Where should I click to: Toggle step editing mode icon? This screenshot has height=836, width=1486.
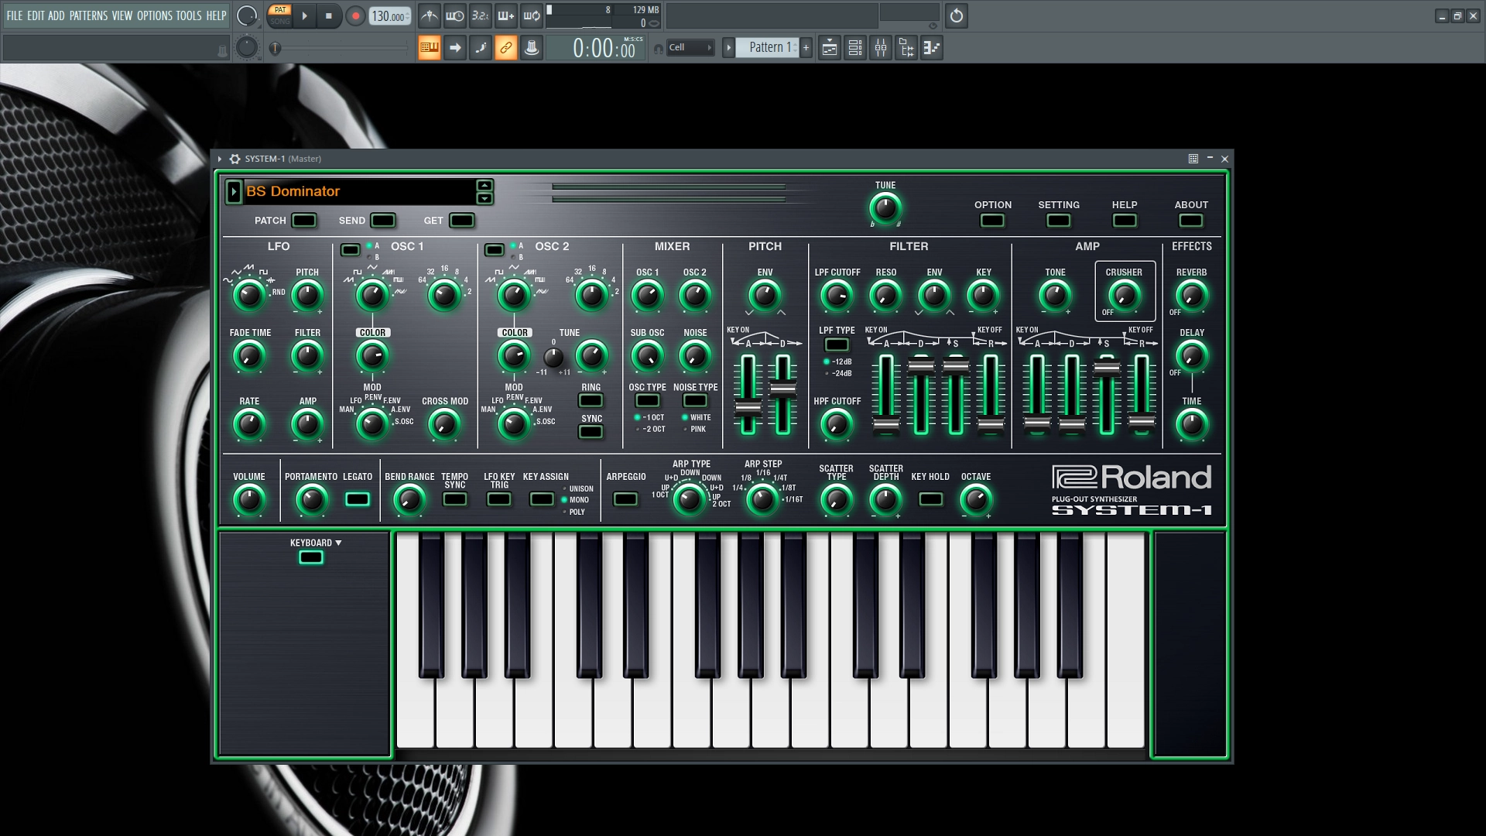click(x=481, y=48)
